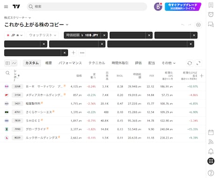Open the hamburger main menu
215x178 pixels.
[6, 7]
